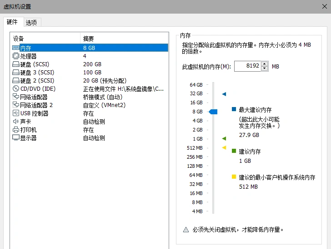The image size is (331, 249).
Task: Click the 硬盘 2 (SCSI) disk icon
Action: tap(16, 80)
